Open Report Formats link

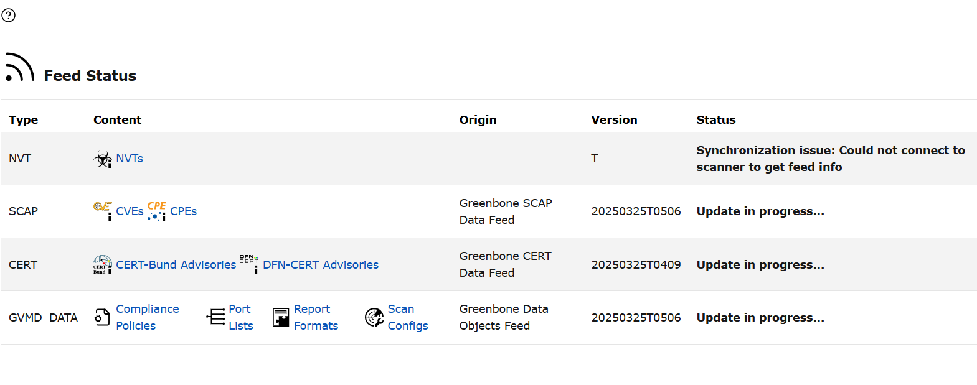(x=316, y=317)
